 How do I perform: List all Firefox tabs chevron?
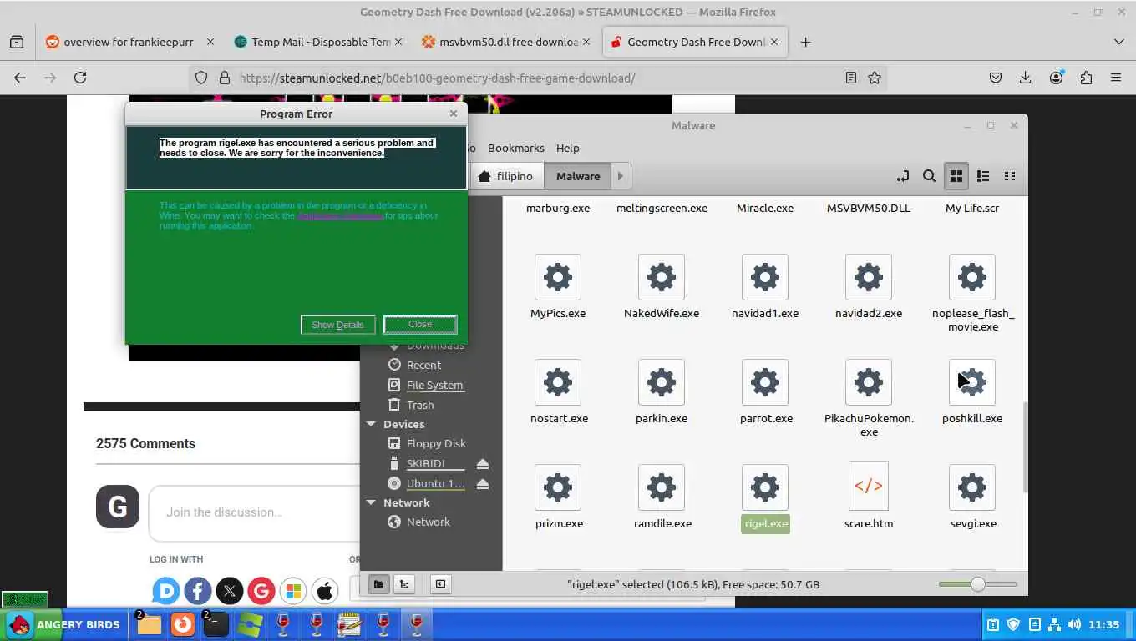[1119, 42]
